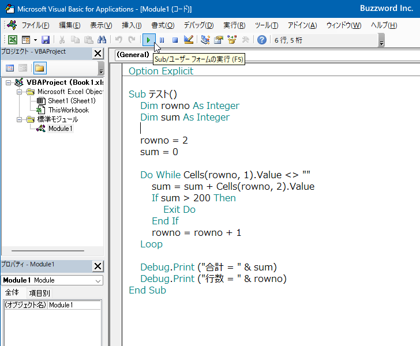Open the 書式(O) menu
Viewport: 420px width, 346px height.
[163, 25]
